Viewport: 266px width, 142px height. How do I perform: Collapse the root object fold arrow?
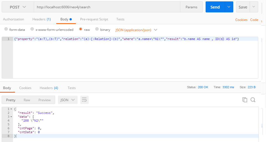(11, 109)
